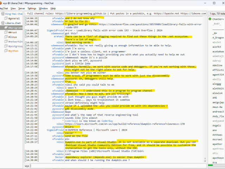Click the chat area vertical scrollbar
Screen dimensions: 225x169
point(205,88)
